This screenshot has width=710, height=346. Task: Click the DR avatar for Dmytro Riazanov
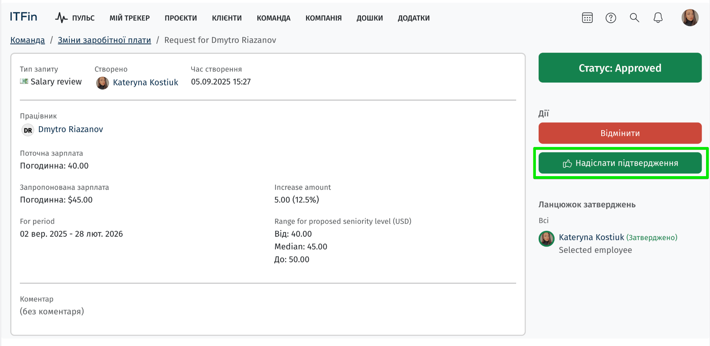click(28, 130)
